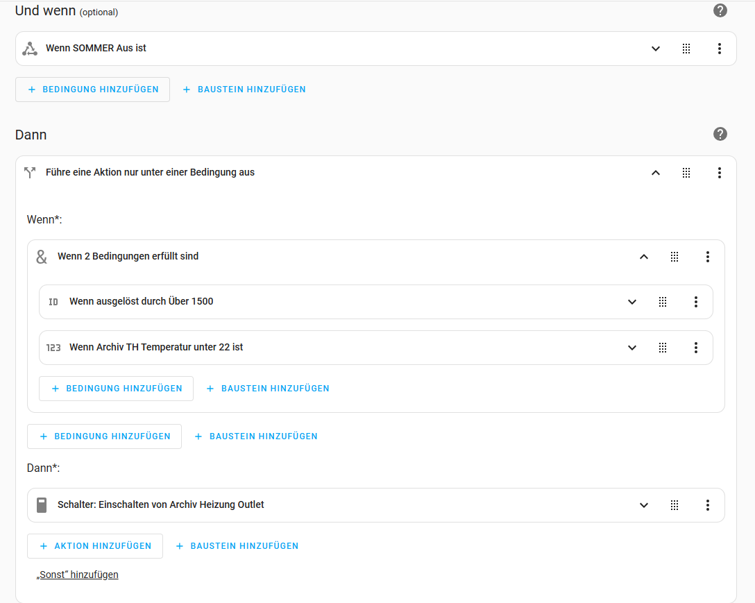Collapse Führe eine Aktion nur unter einer Bedingung
Image resolution: width=755 pixels, height=603 pixels.
[x=655, y=172]
